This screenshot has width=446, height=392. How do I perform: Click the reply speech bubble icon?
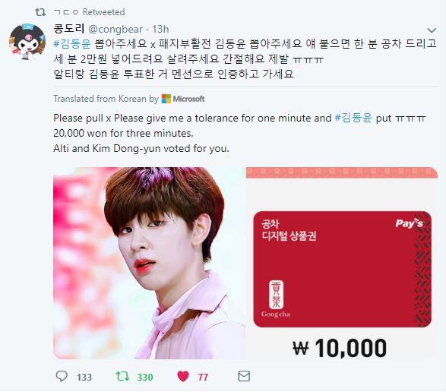62,376
